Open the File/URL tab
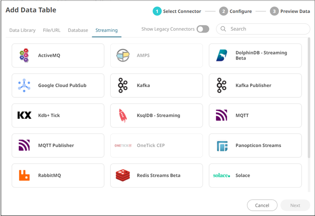This screenshot has width=315, height=216. [52, 30]
